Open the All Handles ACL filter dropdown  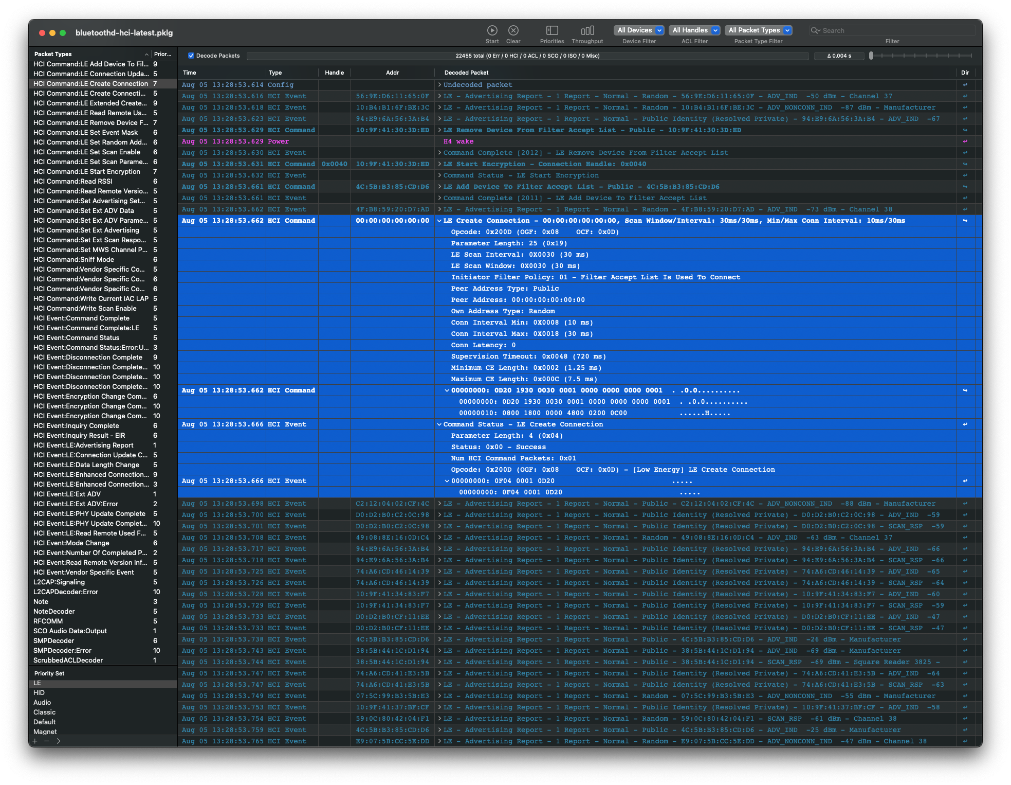694,30
